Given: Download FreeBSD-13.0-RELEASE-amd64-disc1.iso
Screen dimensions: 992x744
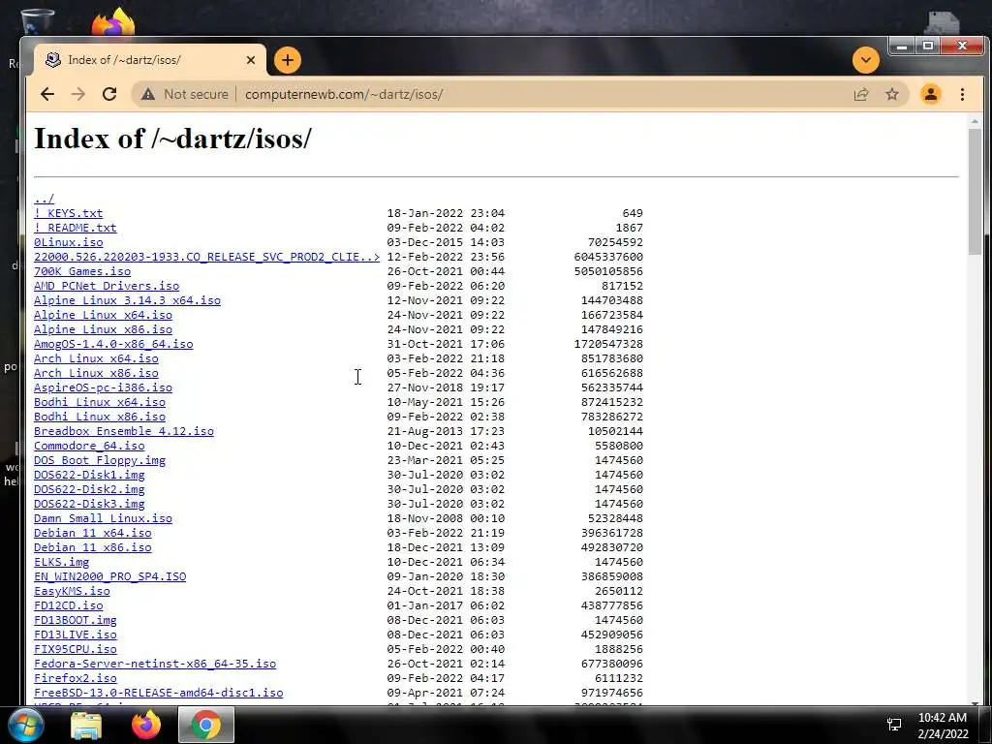Looking at the screenshot, I should point(159,694).
